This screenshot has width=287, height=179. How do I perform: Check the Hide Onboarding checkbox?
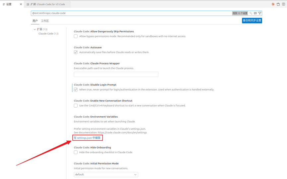click(76, 152)
